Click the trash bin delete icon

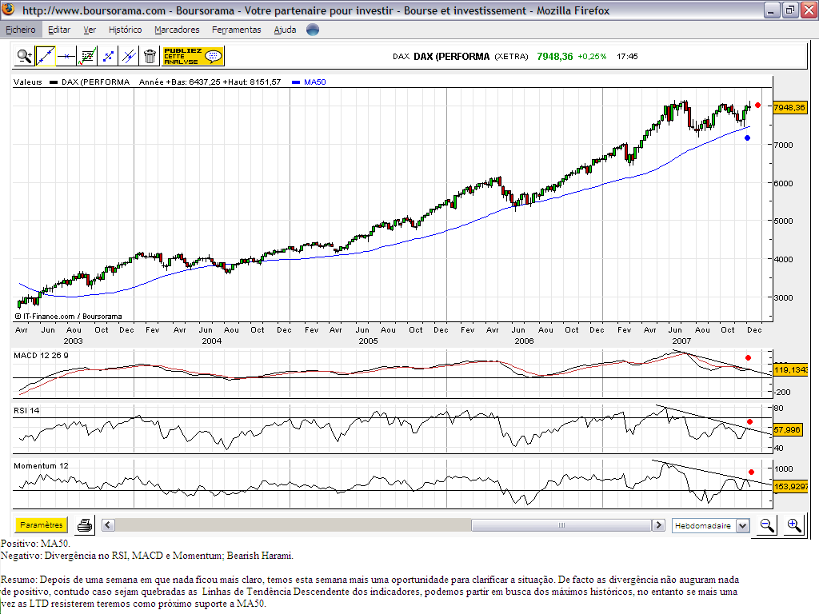click(150, 56)
